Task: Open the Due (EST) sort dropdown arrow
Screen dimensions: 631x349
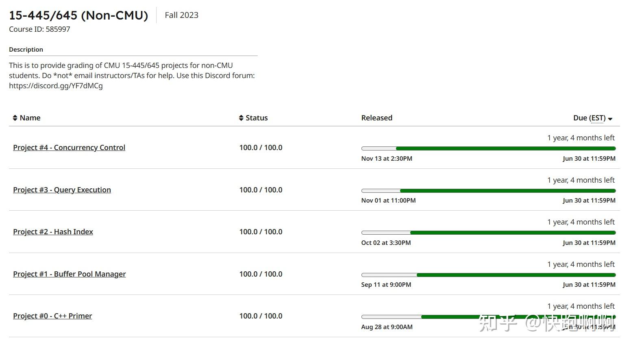Action: click(610, 118)
